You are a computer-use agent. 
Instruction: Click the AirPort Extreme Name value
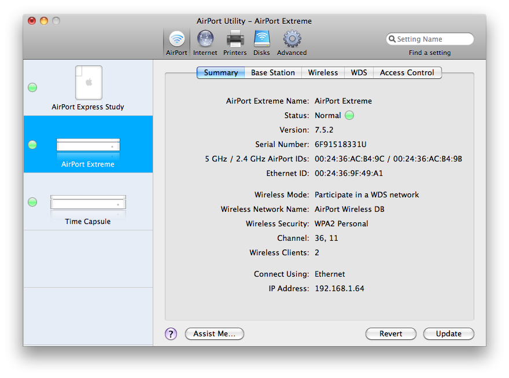coord(343,101)
